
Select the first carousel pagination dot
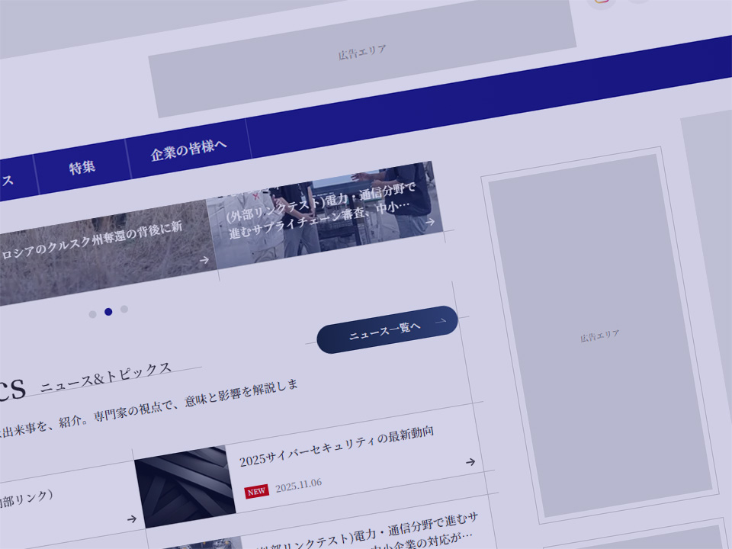point(92,314)
